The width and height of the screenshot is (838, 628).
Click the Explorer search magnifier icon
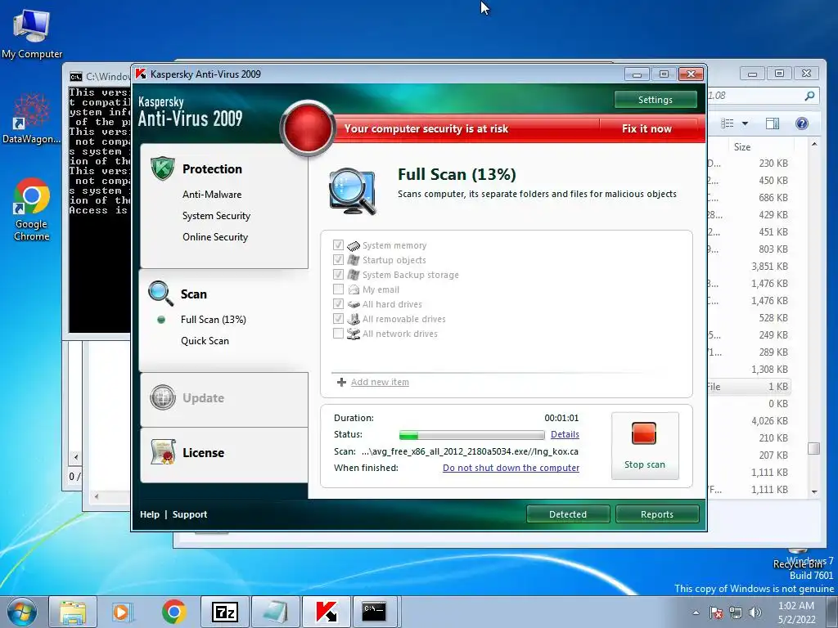pos(809,96)
